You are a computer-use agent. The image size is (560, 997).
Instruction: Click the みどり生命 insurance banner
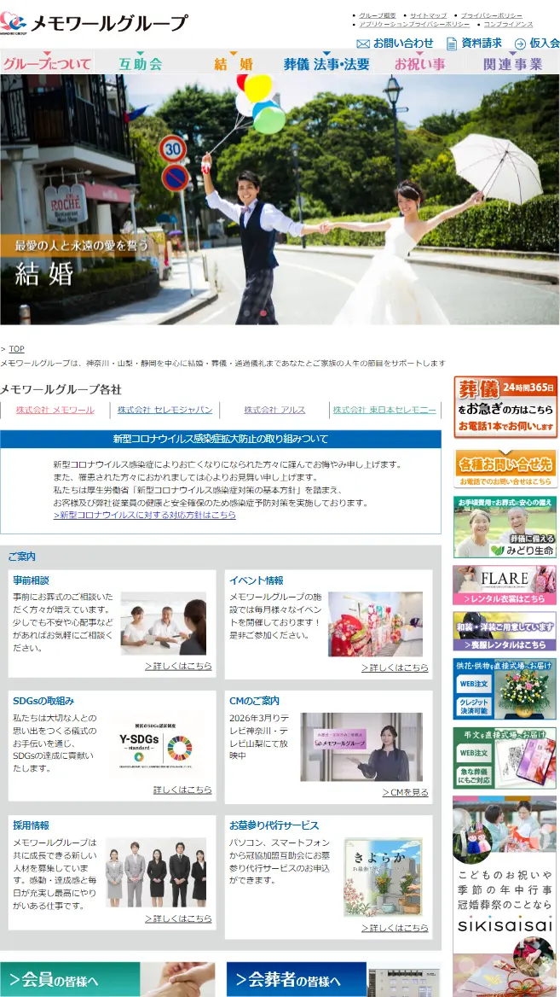tap(505, 528)
